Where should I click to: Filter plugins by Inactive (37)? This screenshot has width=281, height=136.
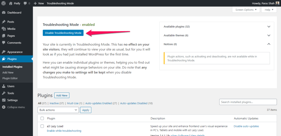point(57,103)
